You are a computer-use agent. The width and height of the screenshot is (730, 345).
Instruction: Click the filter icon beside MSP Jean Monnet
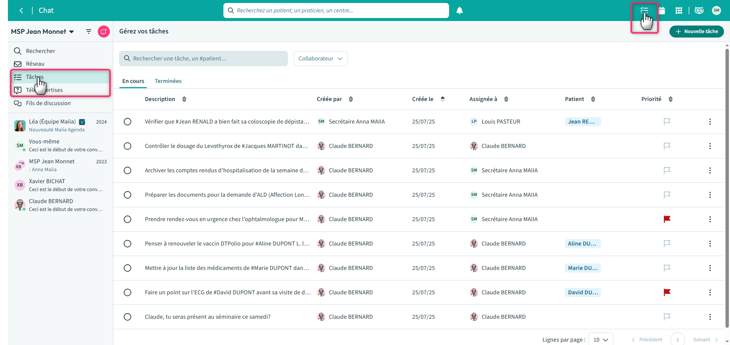click(x=89, y=32)
